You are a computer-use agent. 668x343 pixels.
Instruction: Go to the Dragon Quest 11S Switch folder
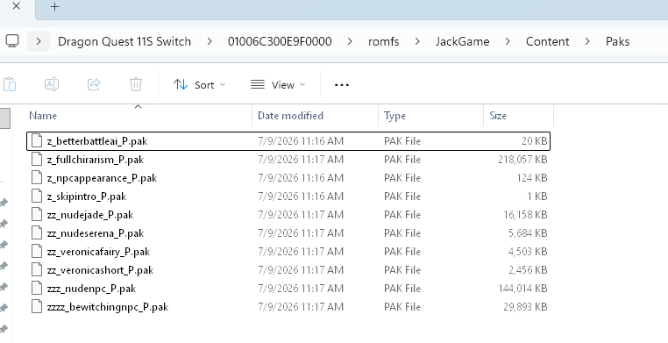124,41
